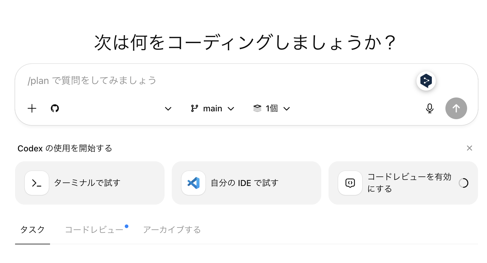This screenshot has width=487, height=263.
Task: Click the GitHub icon in the prompt bar
Action: click(x=55, y=108)
